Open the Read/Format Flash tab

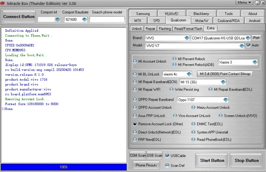point(188,28)
